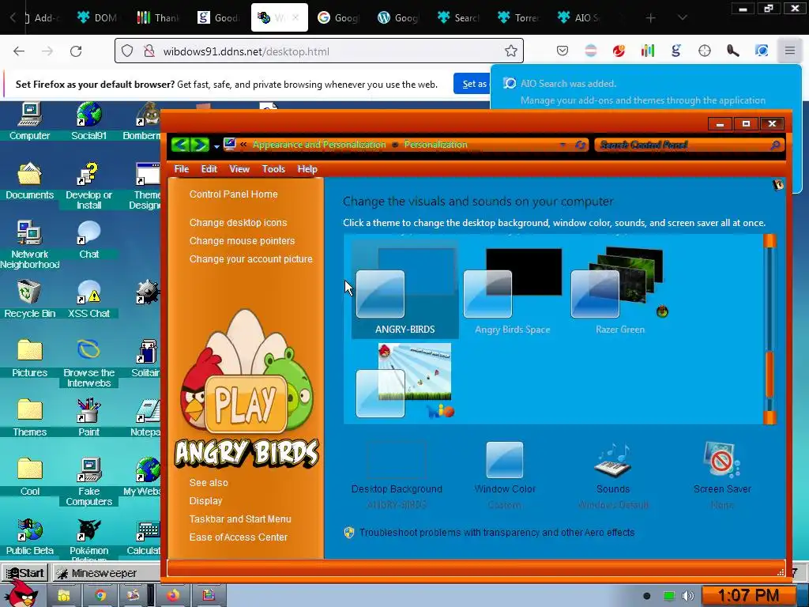Open the Themes folder icon

coord(29,418)
